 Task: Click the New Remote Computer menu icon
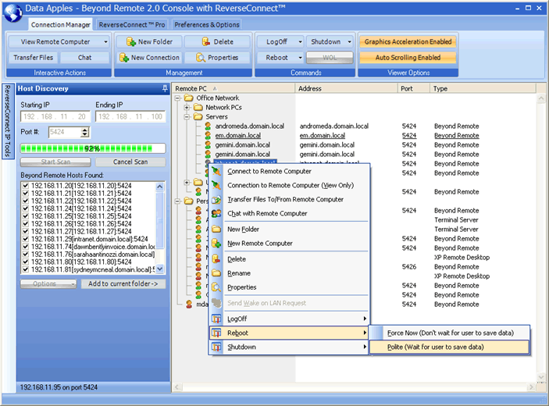pos(216,244)
